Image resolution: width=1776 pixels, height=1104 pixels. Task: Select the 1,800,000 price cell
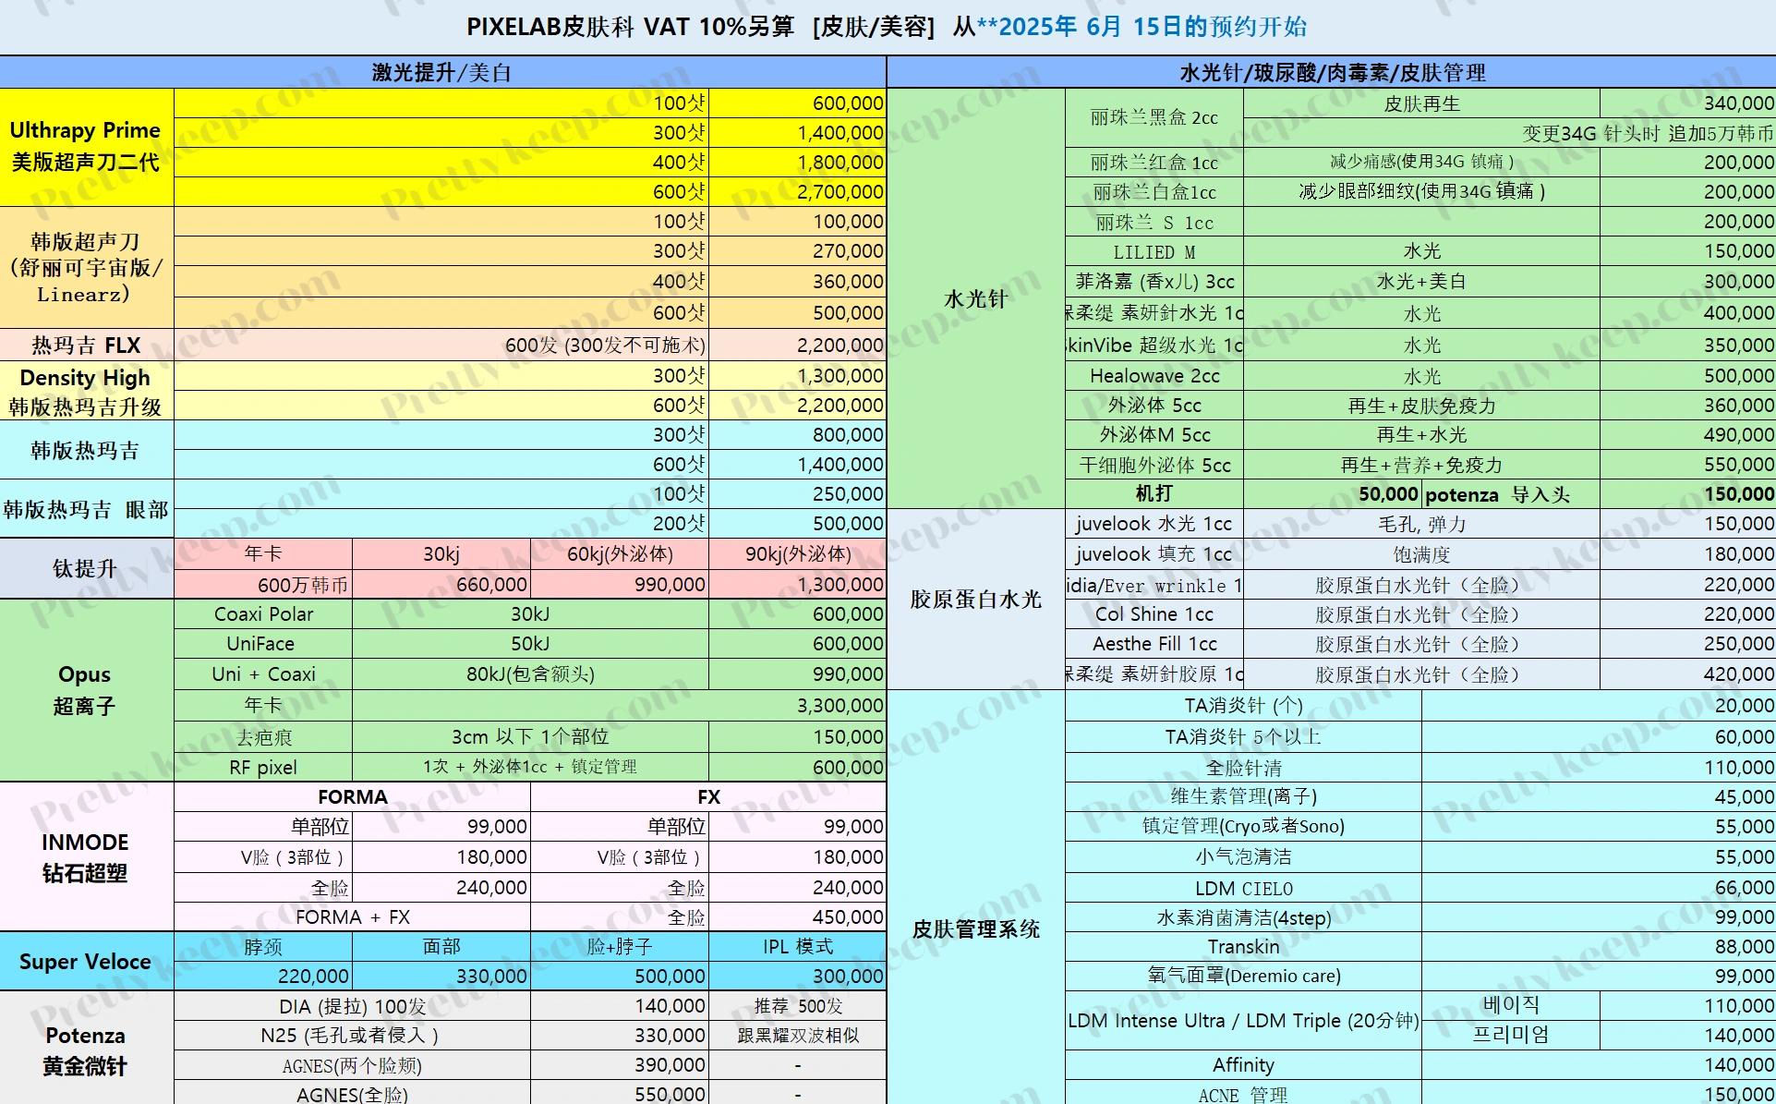click(798, 163)
